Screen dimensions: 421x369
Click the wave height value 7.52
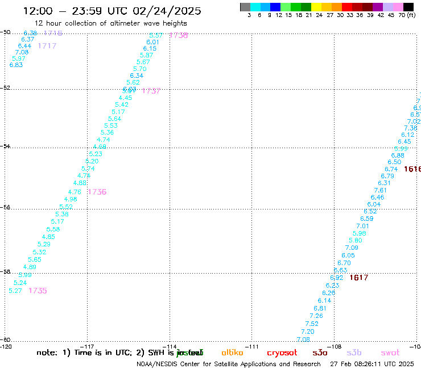click(312, 324)
